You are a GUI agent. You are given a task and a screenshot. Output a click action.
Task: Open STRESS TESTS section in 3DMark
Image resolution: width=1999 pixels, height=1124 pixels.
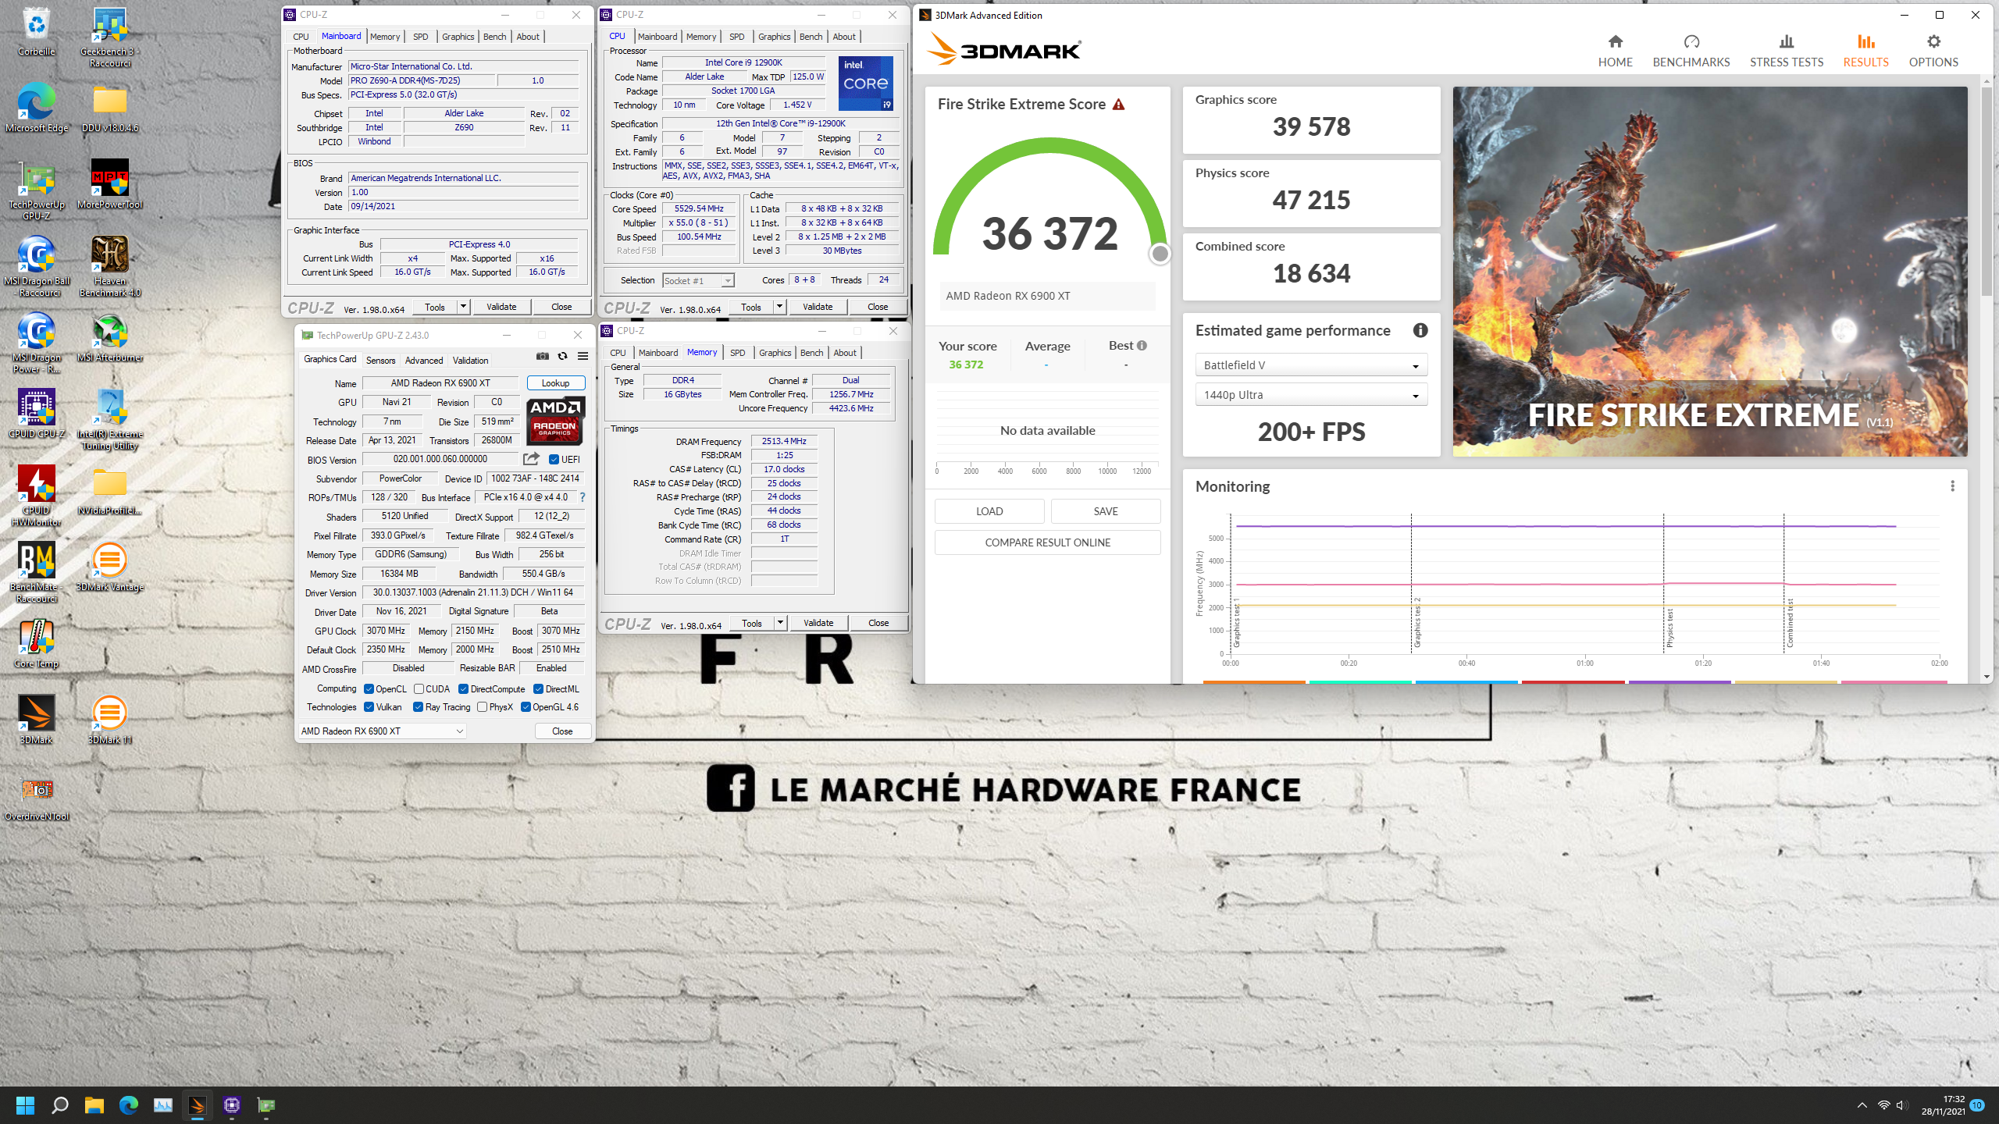tap(1786, 51)
